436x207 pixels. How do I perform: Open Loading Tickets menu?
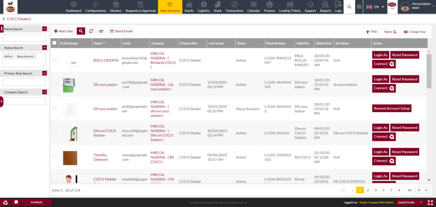[x=290, y=7]
